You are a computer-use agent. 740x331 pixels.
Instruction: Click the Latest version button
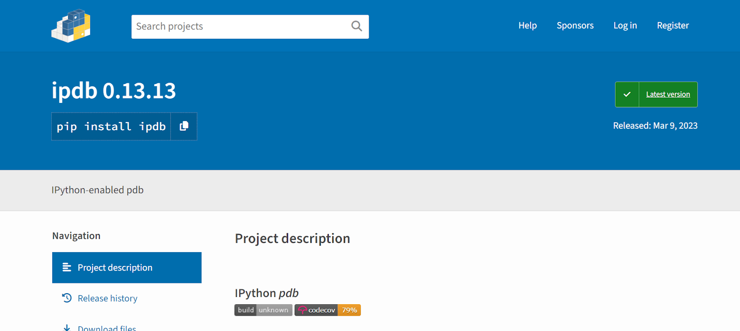[x=667, y=94]
